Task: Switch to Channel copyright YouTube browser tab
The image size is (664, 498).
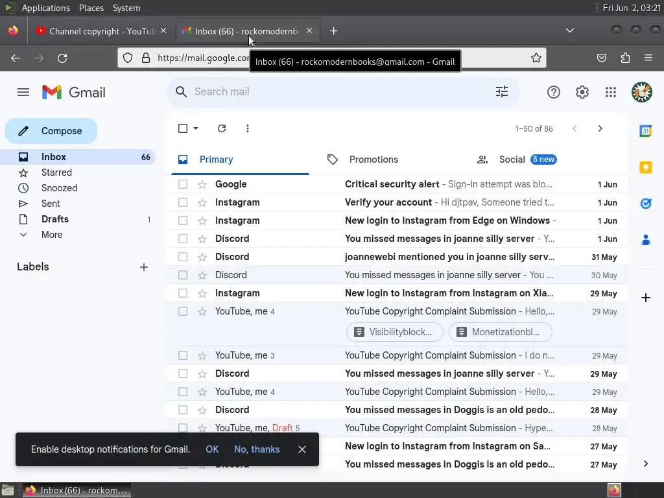Action: (x=102, y=31)
